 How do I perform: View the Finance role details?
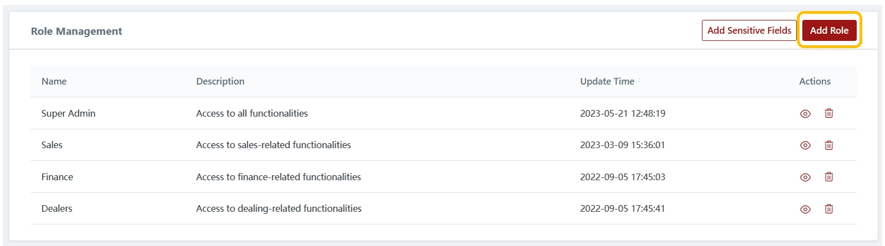click(x=805, y=177)
